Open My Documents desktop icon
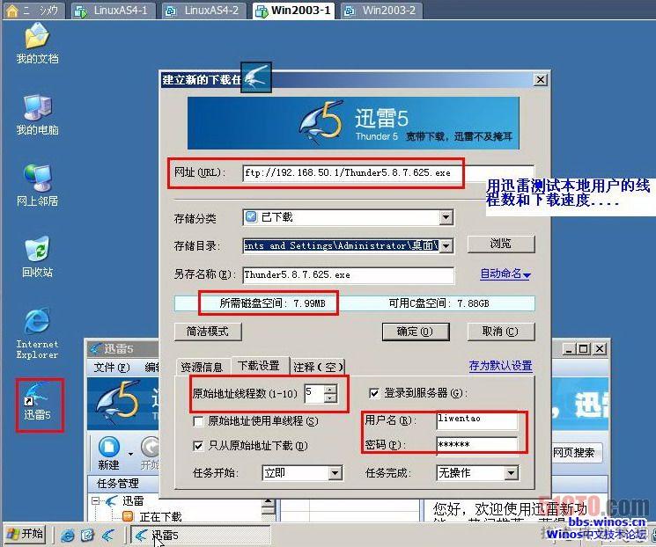The height and width of the screenshot is (547, 656). click(37, 43)
